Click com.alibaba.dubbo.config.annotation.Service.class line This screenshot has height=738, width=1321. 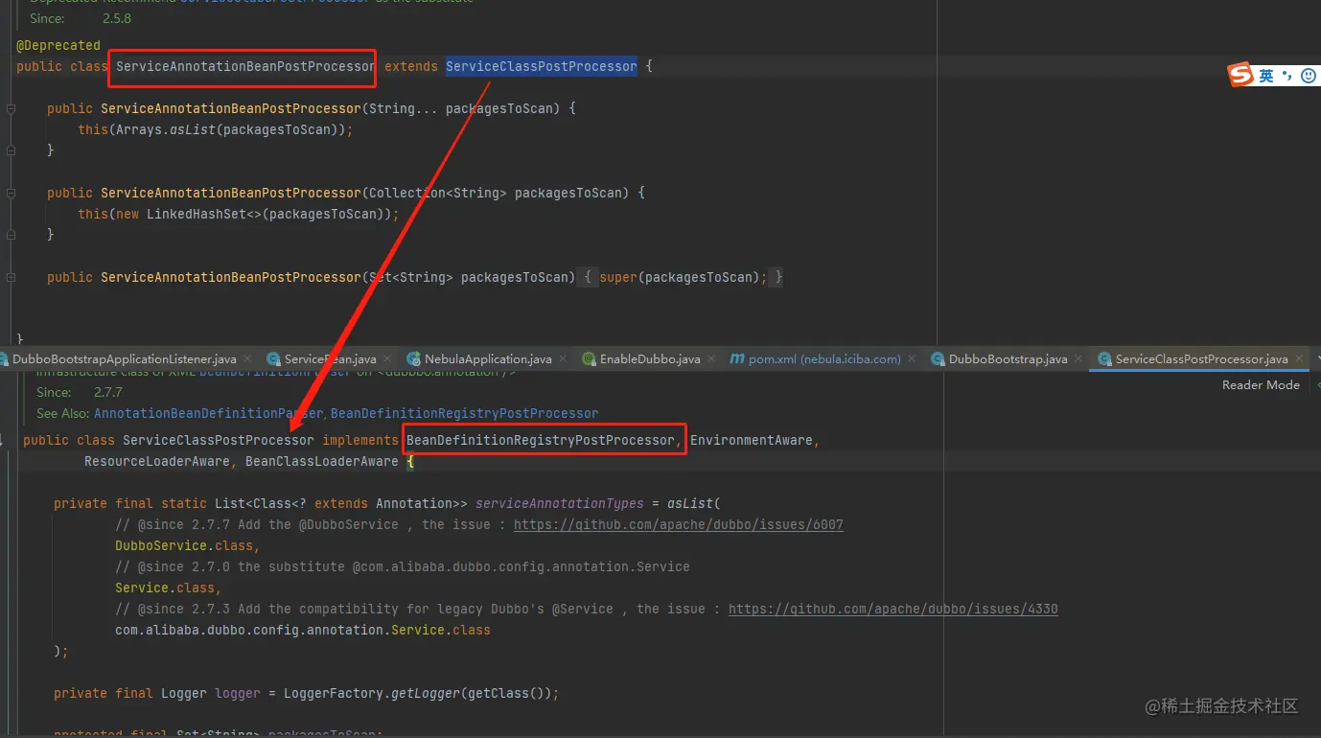point(303,631)
